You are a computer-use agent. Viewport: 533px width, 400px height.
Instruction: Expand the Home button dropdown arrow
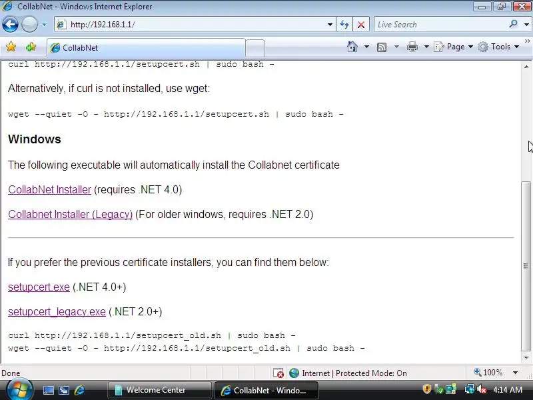point(367,47)
